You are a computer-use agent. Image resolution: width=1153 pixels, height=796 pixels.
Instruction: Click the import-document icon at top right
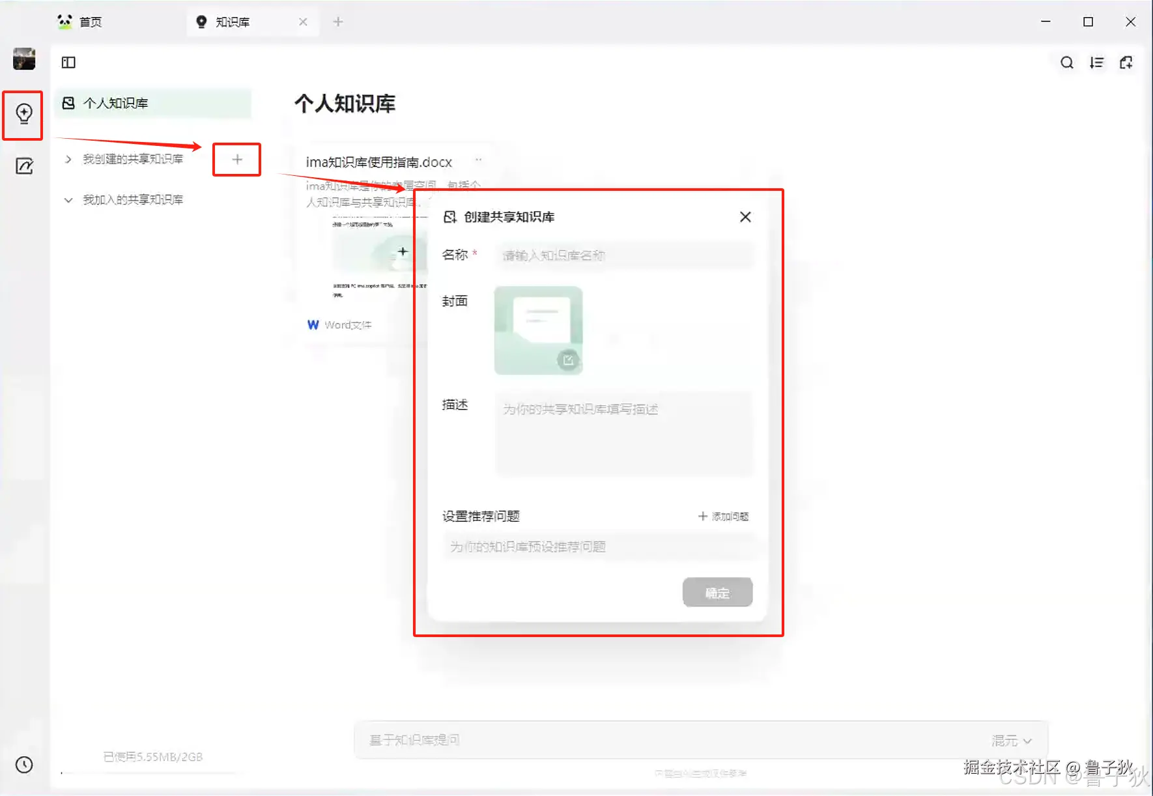point(1126,63)
